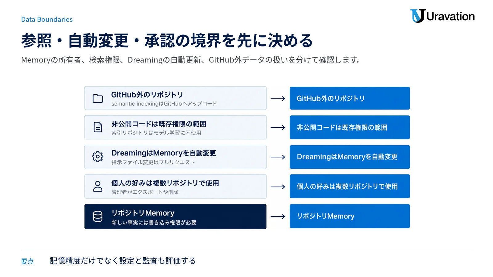
Task: Click the white card title DreamingはMemoryを自動変更
Action: pos(164,153)
